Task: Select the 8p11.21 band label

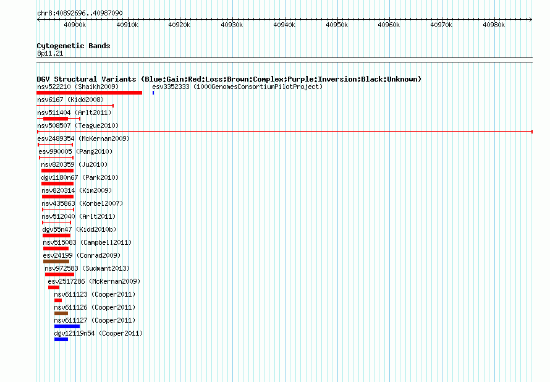Action: (50, 53)
